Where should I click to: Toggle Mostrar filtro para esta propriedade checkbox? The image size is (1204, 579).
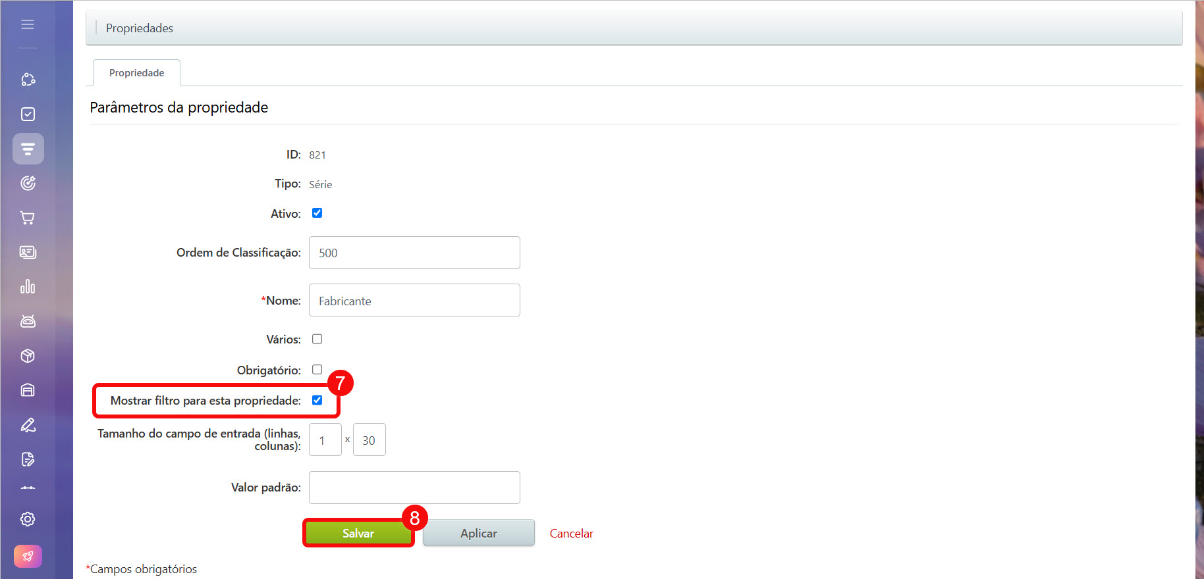click(317, 400)
